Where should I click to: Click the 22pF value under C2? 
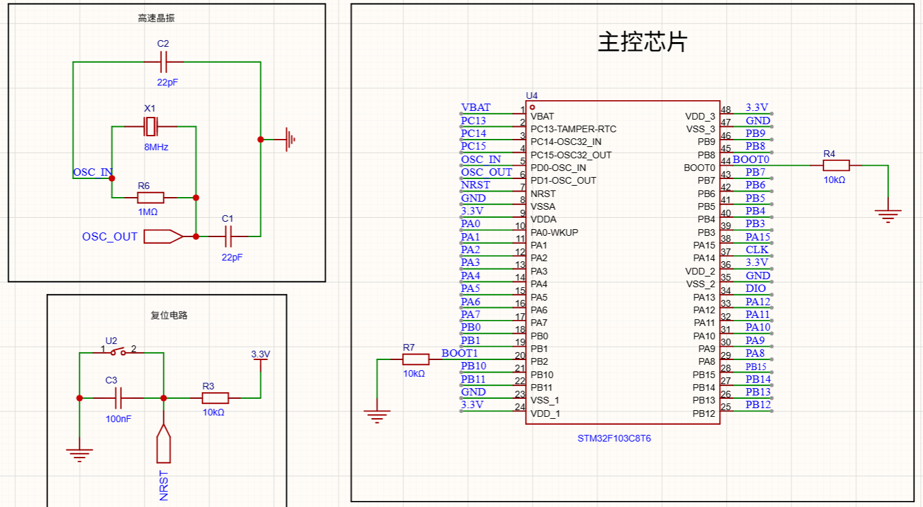[x=167, y=82]
